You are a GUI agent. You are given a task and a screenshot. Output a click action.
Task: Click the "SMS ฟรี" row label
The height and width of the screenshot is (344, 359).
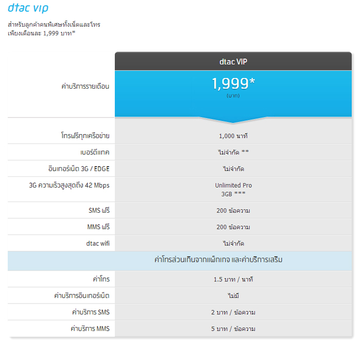(x=99, y=210)
